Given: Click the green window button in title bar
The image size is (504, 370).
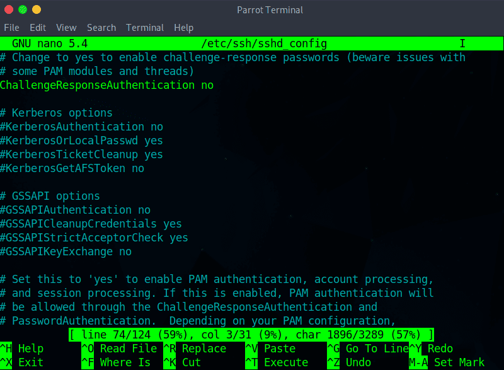Looking at the screenshot, I should click(23, 9).
